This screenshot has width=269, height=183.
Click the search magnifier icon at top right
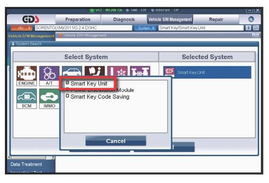[251, 19]
